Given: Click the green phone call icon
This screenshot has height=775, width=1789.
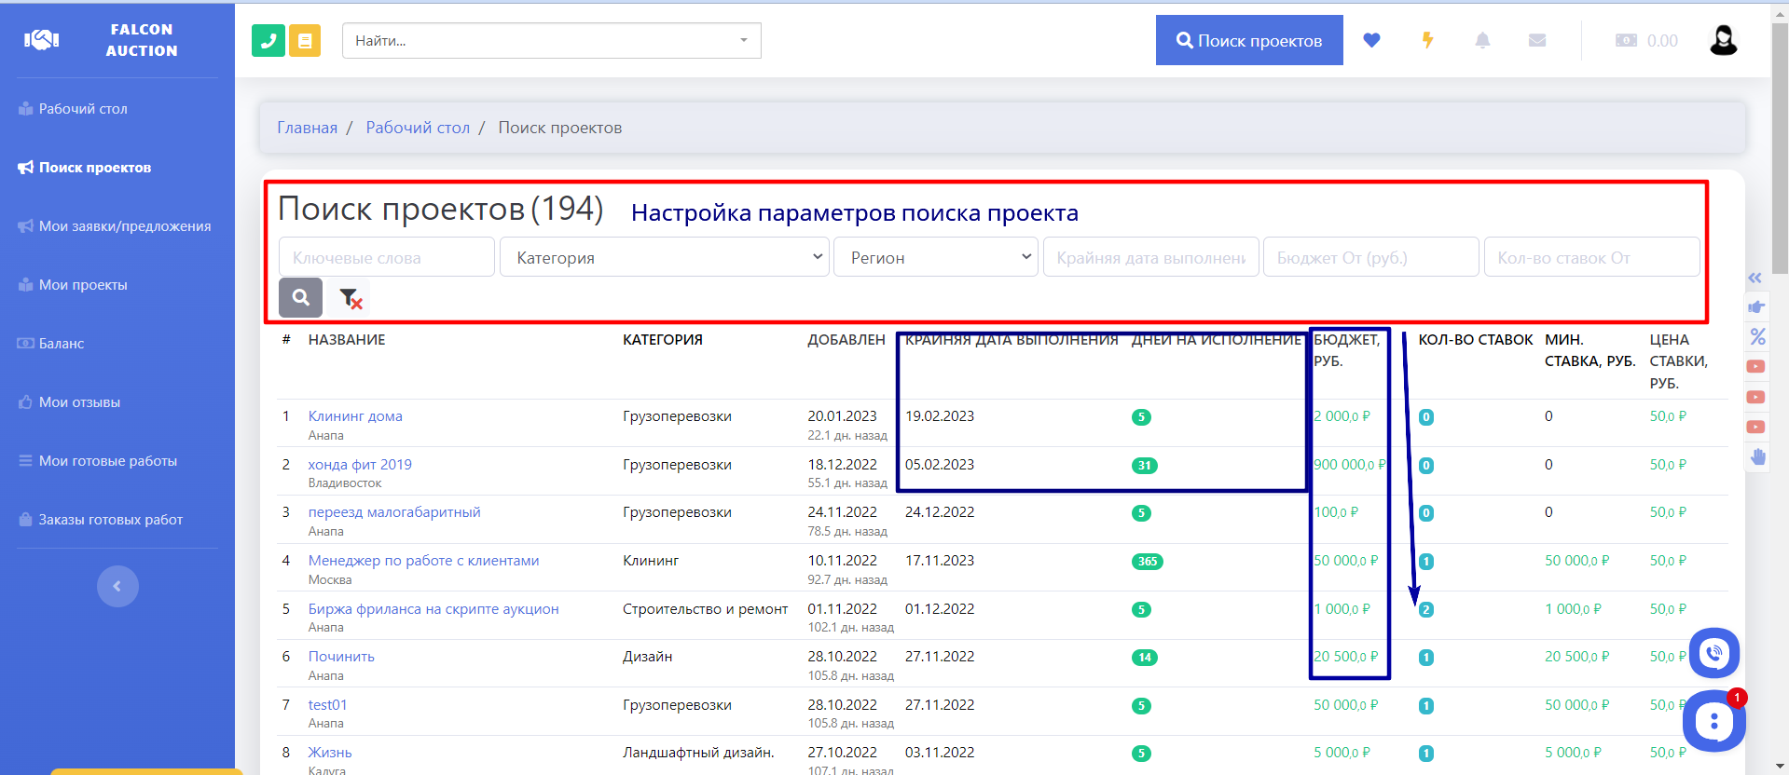Looking at the screenshot, I should pos(268,41).
